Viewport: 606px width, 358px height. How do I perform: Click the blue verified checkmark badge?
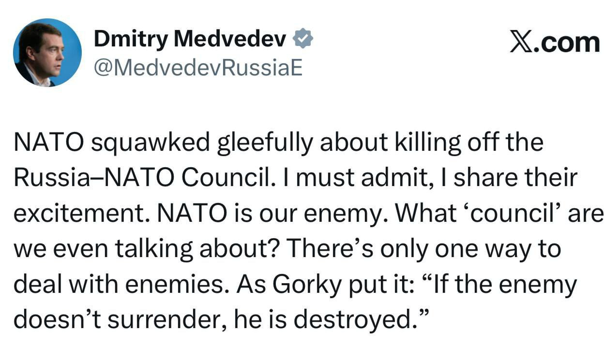tap(304, 40)
